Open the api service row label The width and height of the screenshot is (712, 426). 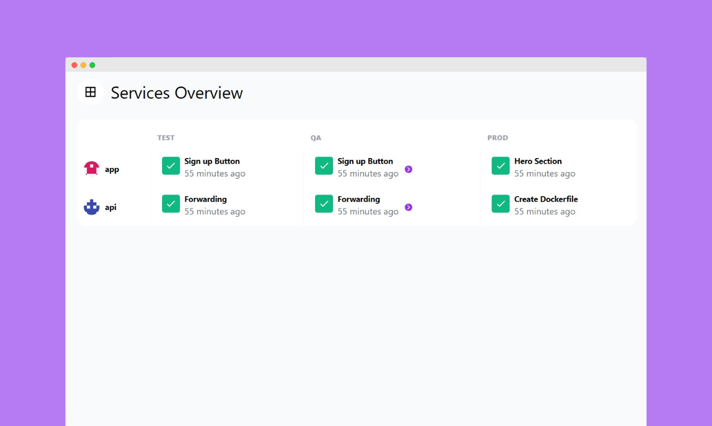111,207
